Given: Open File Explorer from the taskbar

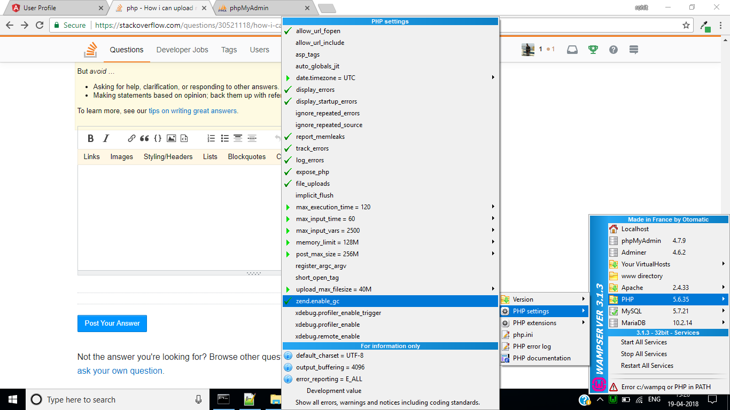Looking at the screenshot, I should [275, 399].
